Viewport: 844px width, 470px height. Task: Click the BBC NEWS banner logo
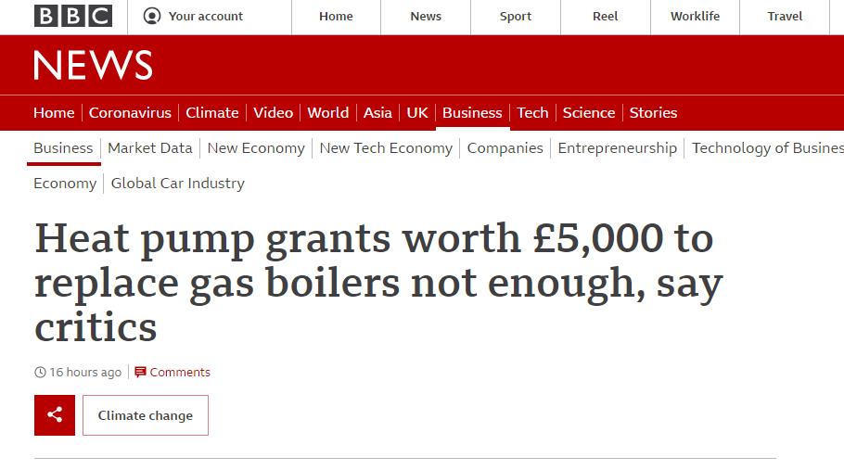[x=93, y=65]
